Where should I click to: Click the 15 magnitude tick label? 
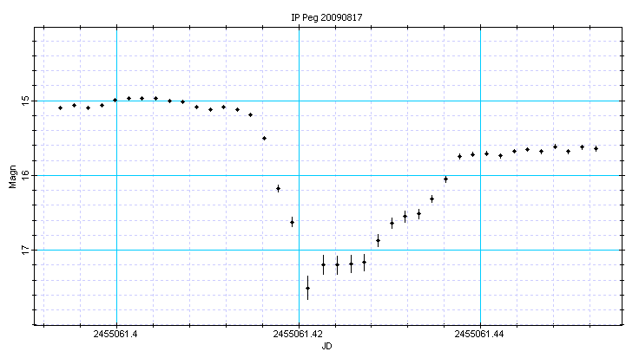tap(25, 101)
